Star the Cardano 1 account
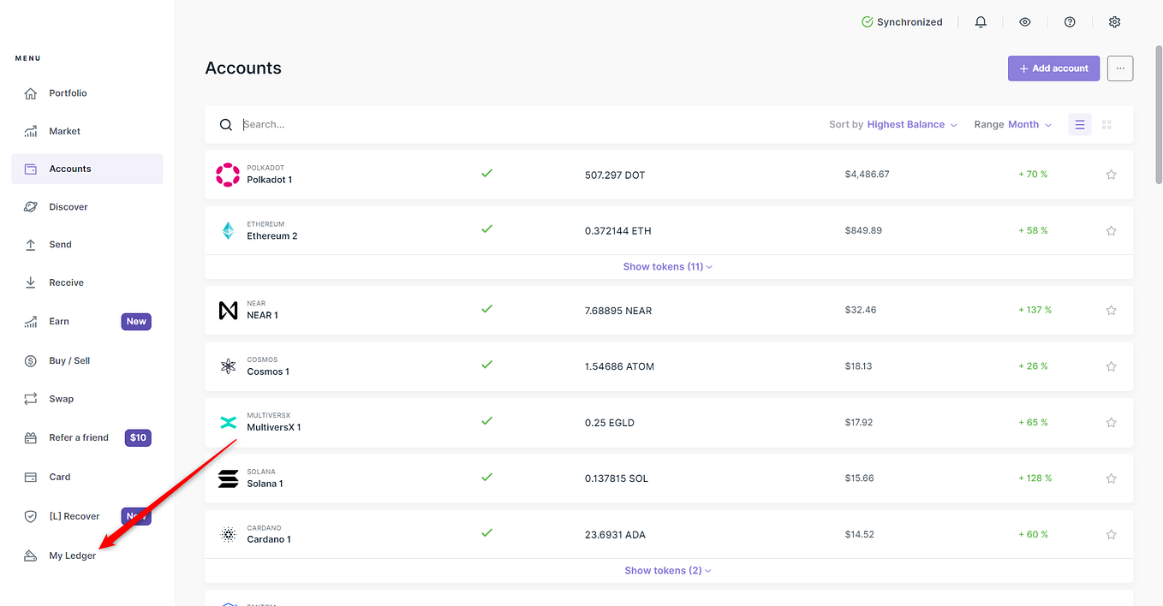Image resolution: width=1163 pixels, height=606 pixels. (1111, 535)
